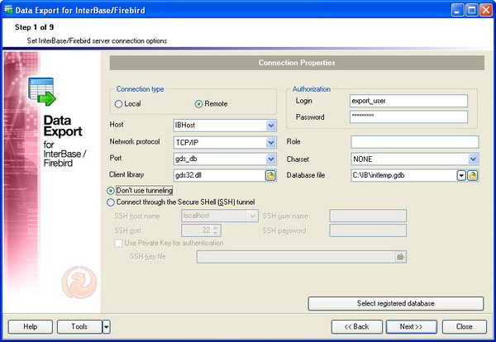Viewport: 496px width, 342px height.
Task: Browse for the database file
Action: [473, 175]
